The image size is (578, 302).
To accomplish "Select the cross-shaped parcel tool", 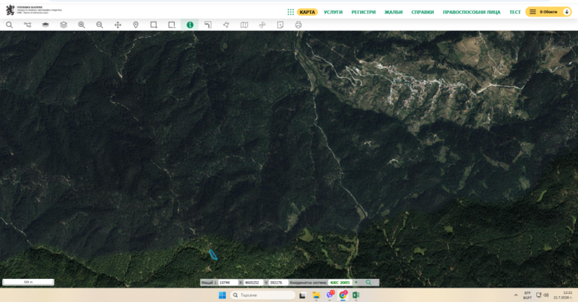I will [x=262, y=25].
